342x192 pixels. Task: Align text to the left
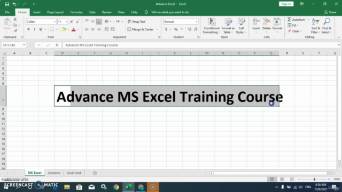point(87,29)
